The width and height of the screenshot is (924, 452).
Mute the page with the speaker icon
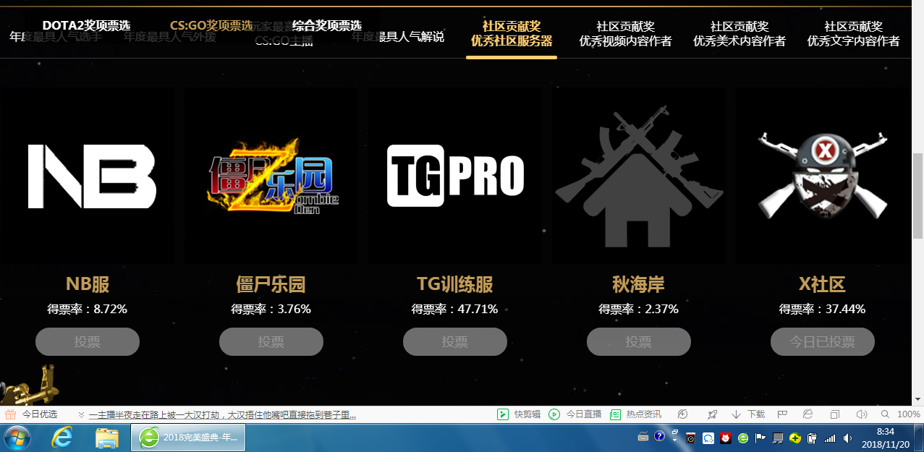pyautogui.click(x=862, y=414)
